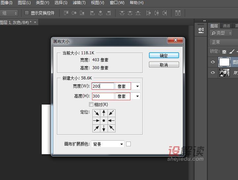238x180 pixels.
Task: Anchor canvas to middle-right arrow
Action: pyautogui.click(x=112, y=121)
